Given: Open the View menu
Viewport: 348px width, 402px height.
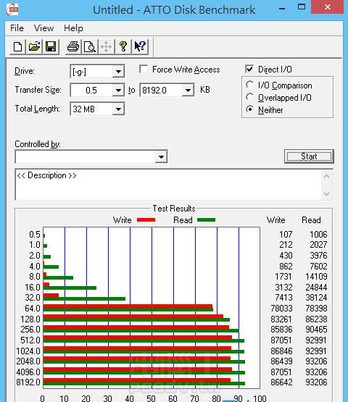Looking at the screenshot, I should [44, 28].
